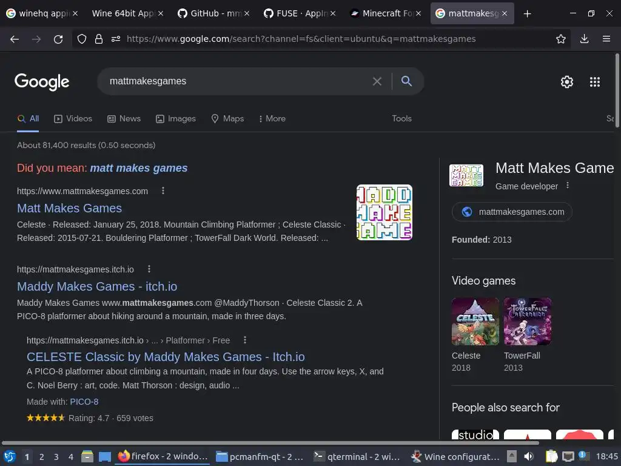
Task: Open site permissions icon in the address bar
Action: pos(116,39)
